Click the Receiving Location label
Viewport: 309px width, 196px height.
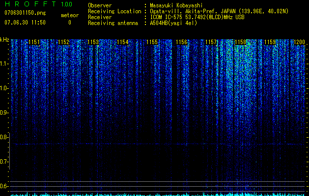[114, 11]
